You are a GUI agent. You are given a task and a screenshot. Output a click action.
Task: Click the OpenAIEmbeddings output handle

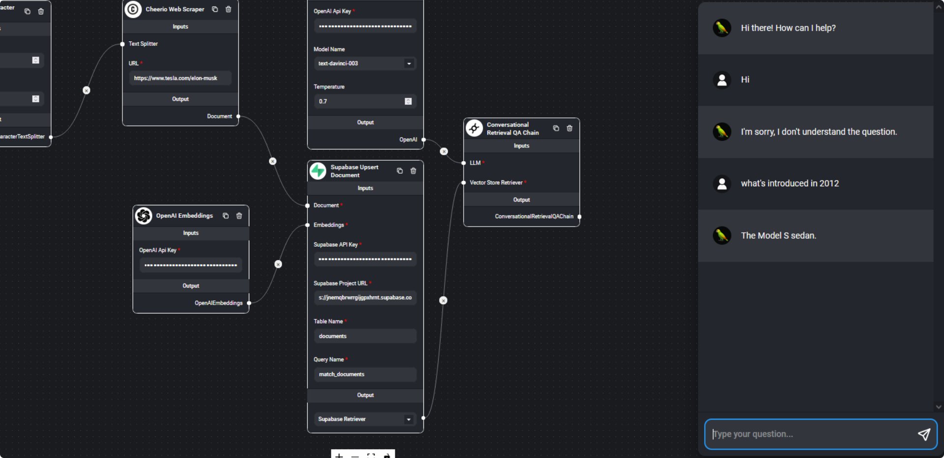coord(249,303)
